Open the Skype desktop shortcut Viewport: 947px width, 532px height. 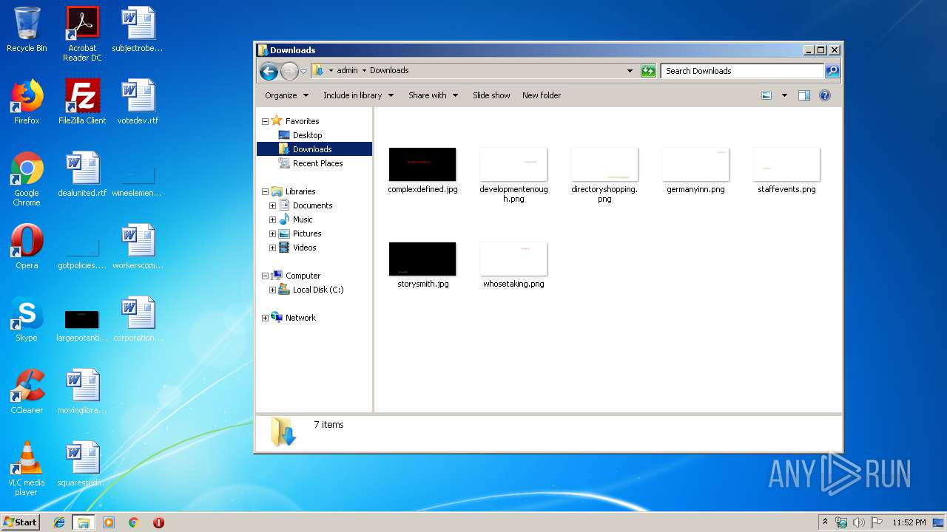[27, 319]
